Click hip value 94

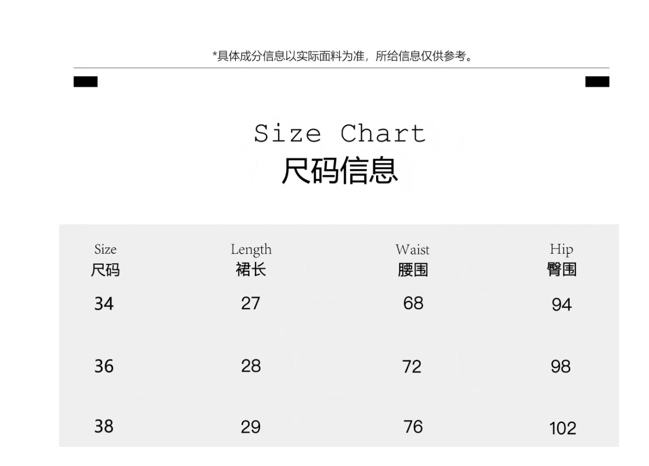(562, 305)
